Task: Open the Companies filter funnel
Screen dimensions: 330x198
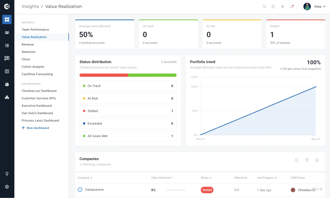Action: (307, 160)
